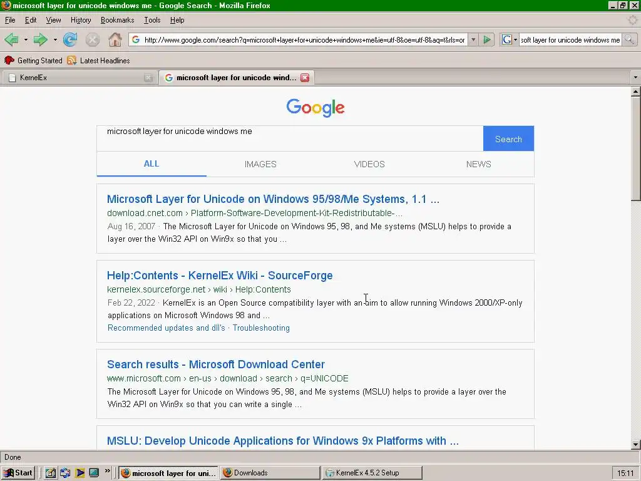Open the list-all-tabs dropdown

click(x=635, y=77)
